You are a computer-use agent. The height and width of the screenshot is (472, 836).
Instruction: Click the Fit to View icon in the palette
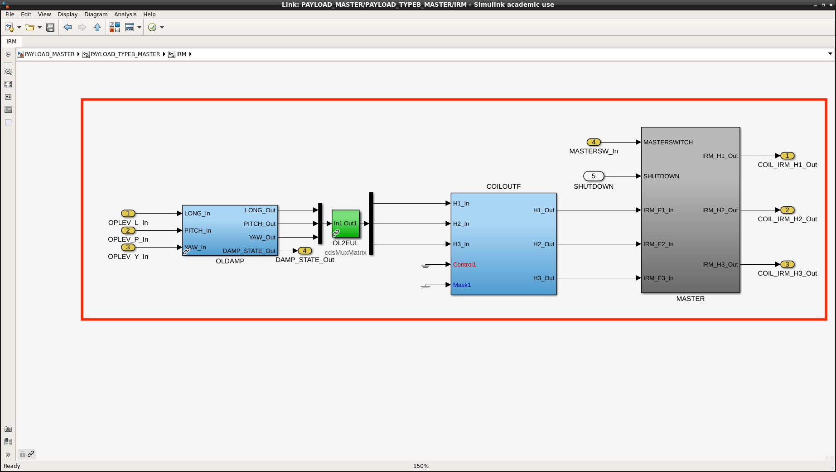click(x=8, y=84)
